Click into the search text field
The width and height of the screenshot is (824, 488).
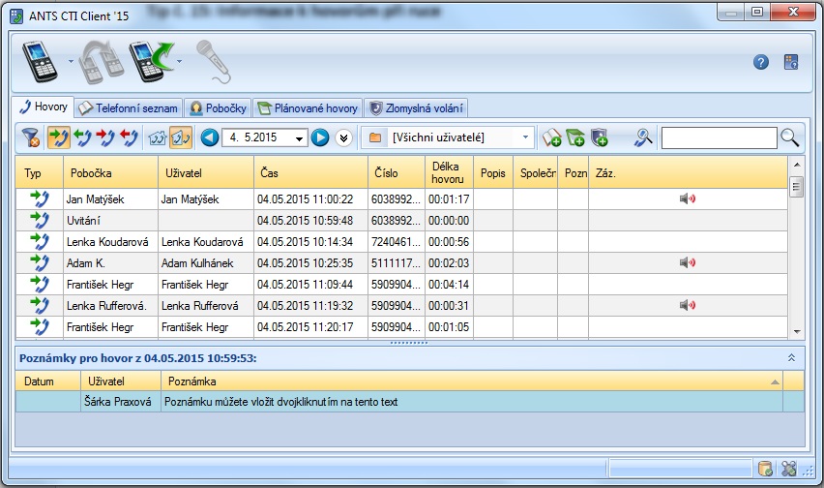point(719,137)
